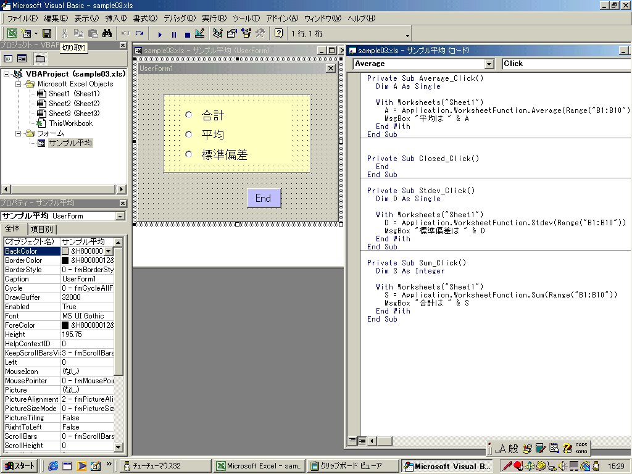Toggle Design Mode in the toolbar
The width and height of the screenshot is (632, 474).
click(x=199, y=33)
